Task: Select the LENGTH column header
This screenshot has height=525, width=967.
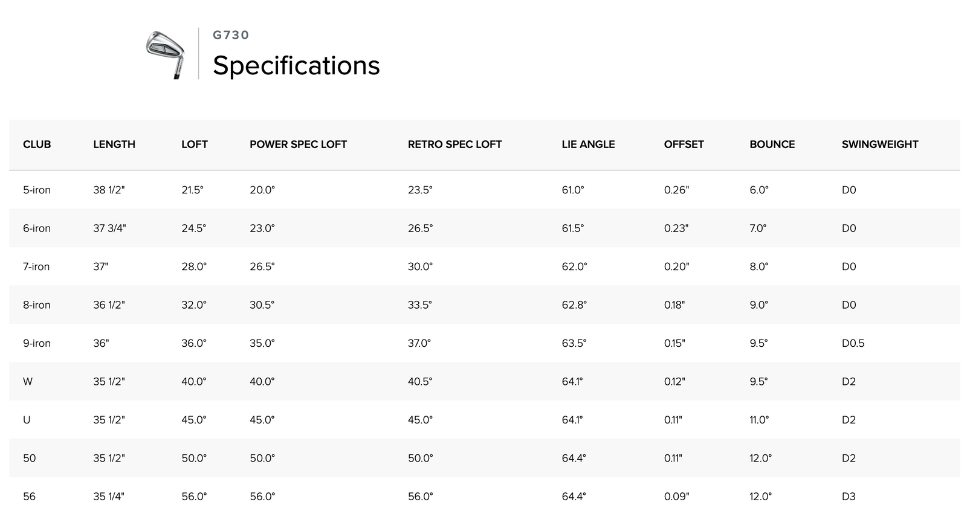Action: click(114, 144)
